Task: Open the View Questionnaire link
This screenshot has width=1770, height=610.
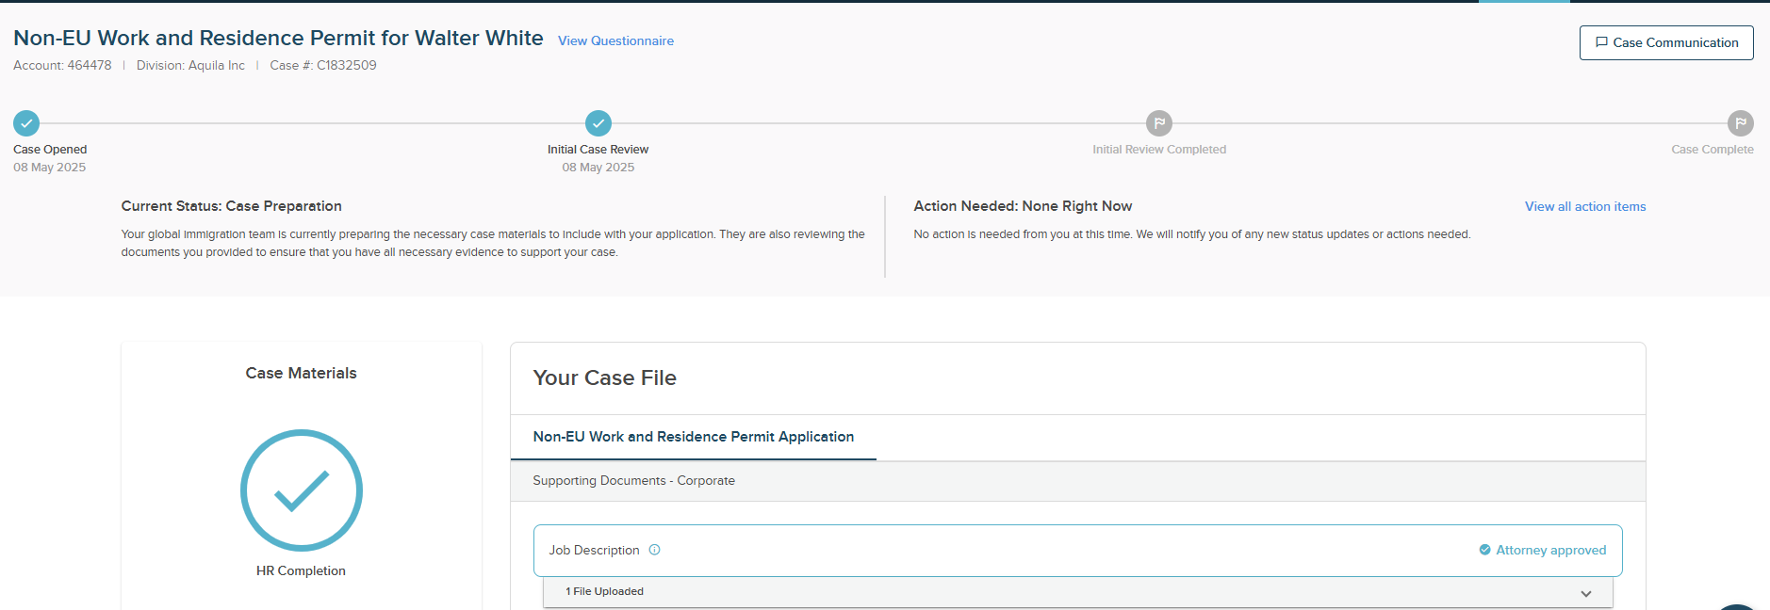Action: coord(615,40)
